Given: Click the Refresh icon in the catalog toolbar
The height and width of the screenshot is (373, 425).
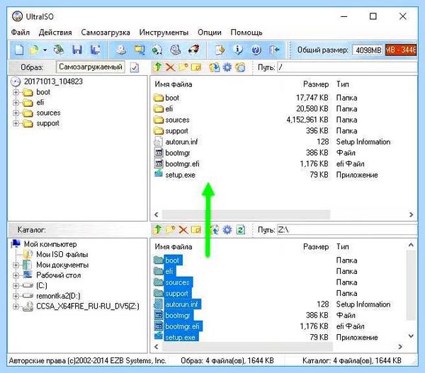Looking at the screenshot, I should [x=240, y=230].
